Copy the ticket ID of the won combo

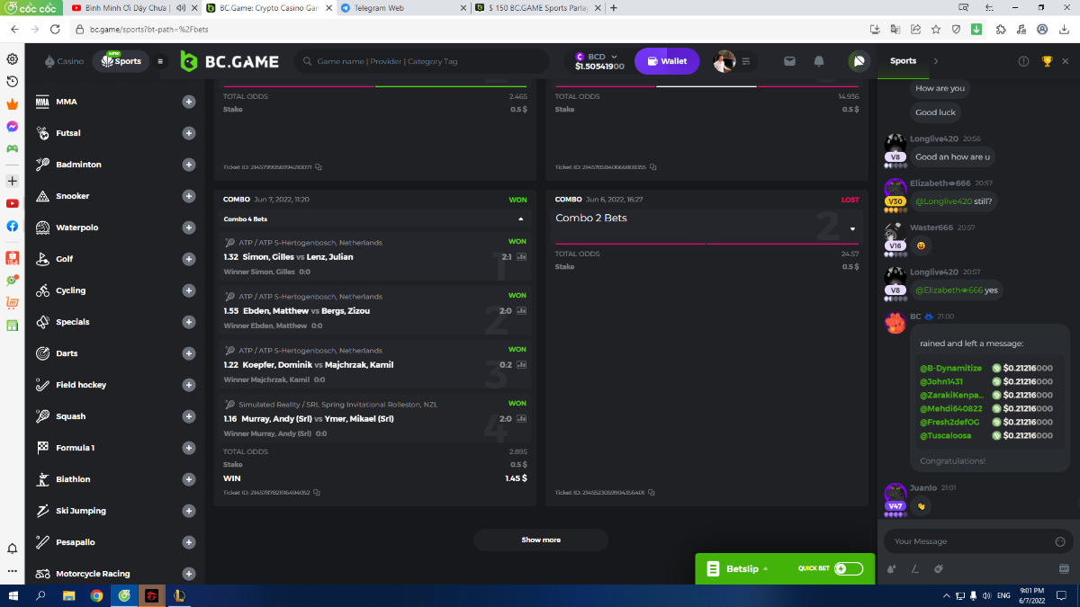[x=318, y=493]
